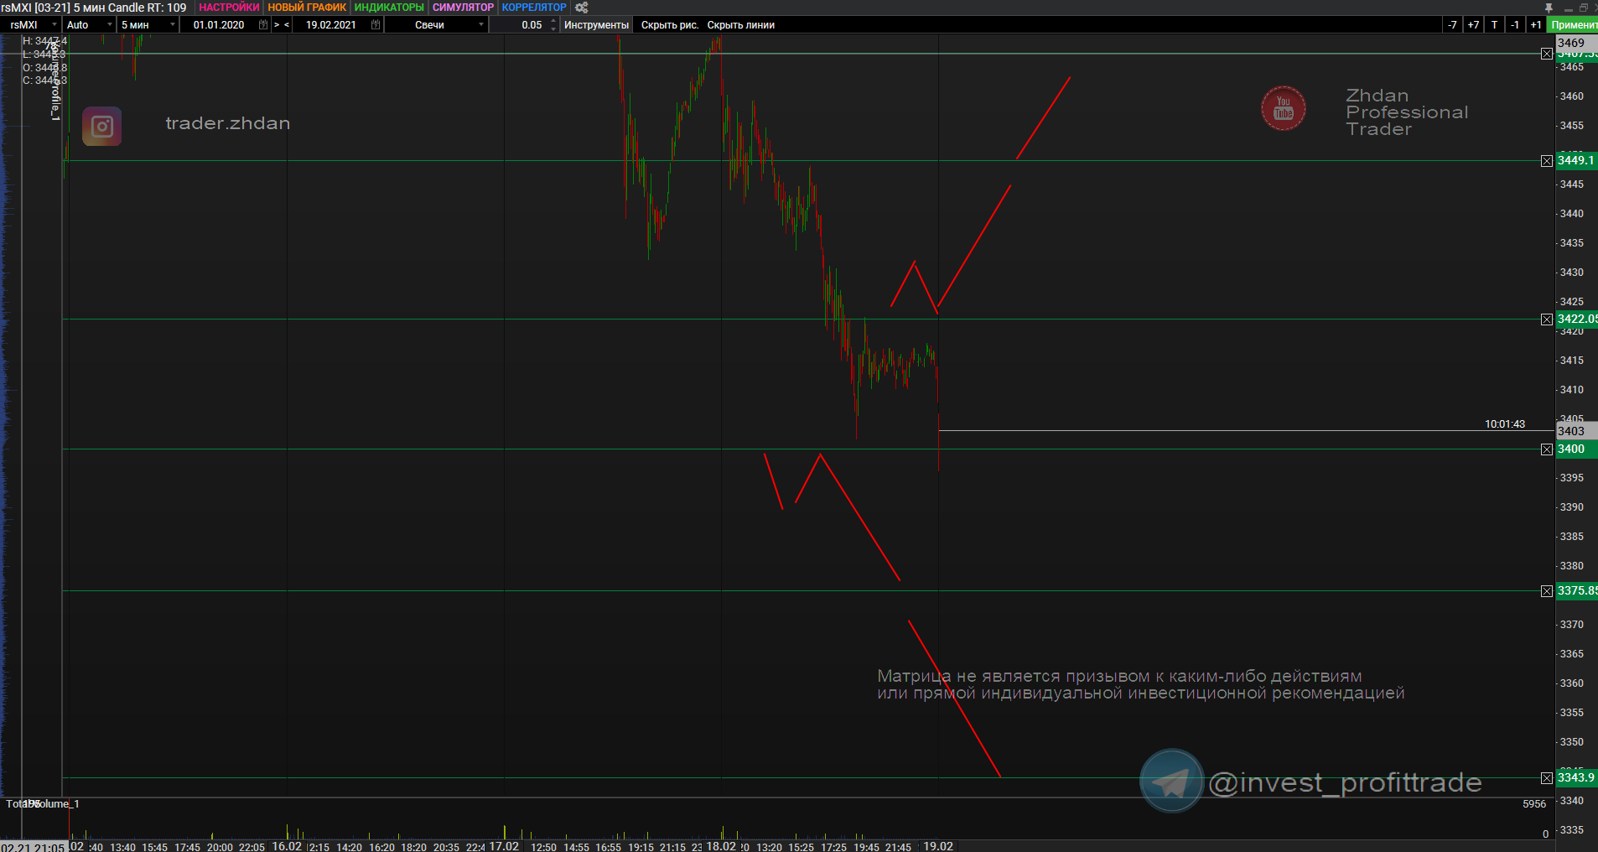Click the 20:00 time axis label

pos(220,847)
